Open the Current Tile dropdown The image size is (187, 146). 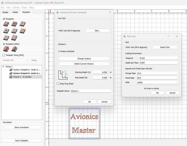coord(21,60)
